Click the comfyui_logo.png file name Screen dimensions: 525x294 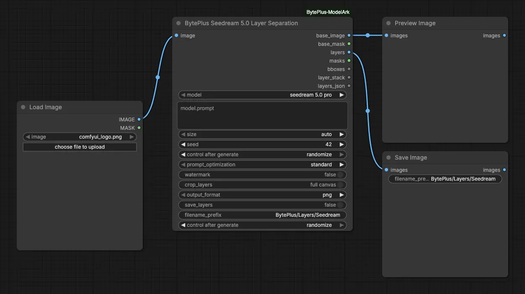[x=100, y=137]
